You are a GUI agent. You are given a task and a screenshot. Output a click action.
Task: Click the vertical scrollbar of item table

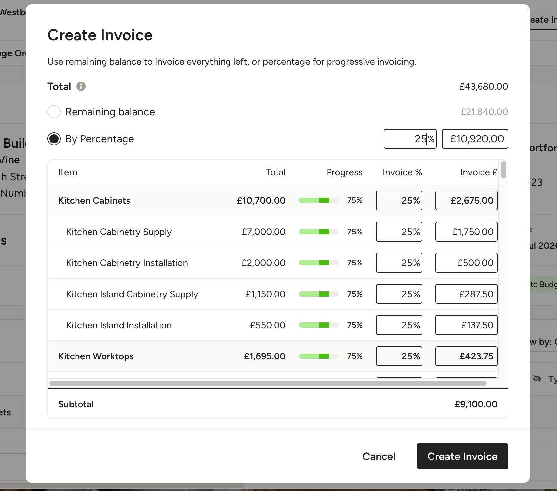point(504,170)
